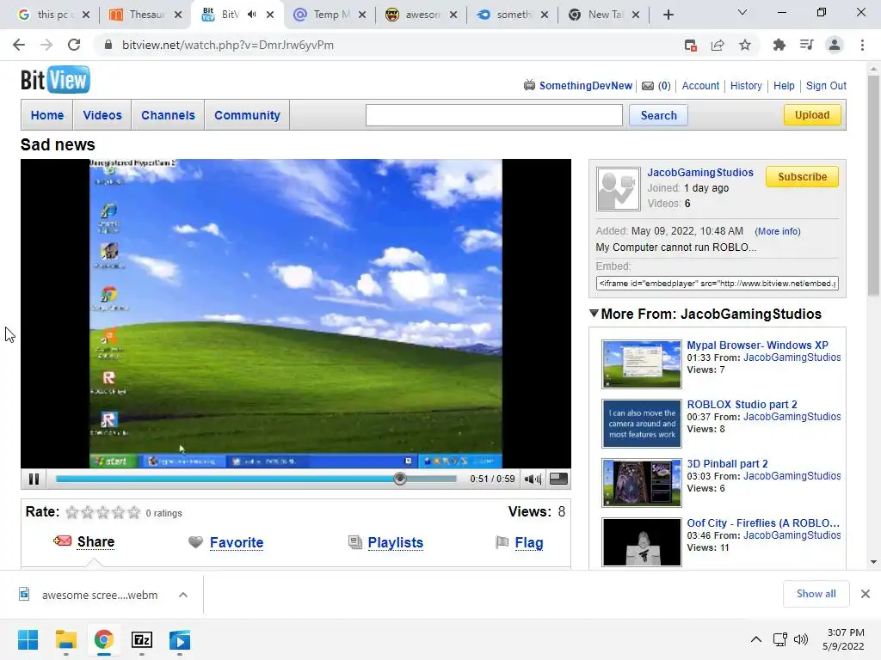The height and width of the screenshot is (660, 881).
Task: Click in the BitView search field
Action: (x=494, y=115)
